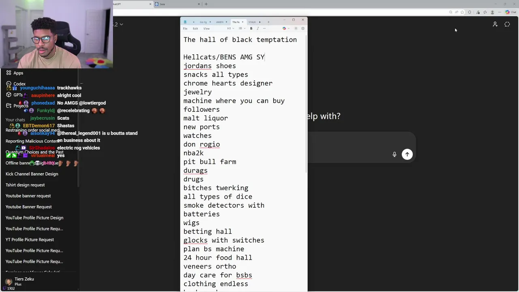Click the read aloud icon in address bar
519x292 pixels.
coord(457,12)
